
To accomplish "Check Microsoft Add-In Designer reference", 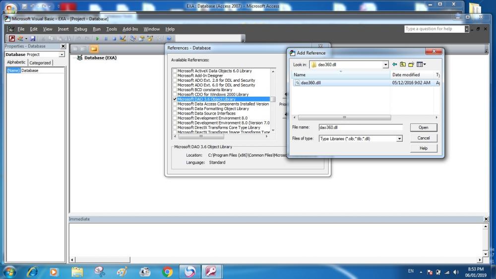I will click(x=175, y=75).
